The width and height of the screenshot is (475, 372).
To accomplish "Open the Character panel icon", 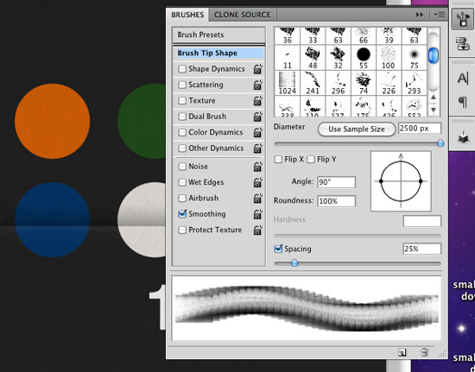I will (463, 78).
